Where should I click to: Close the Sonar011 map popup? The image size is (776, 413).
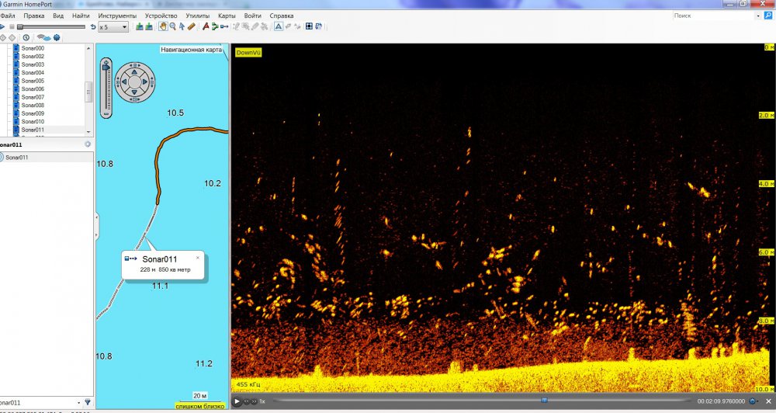[197, 257]
